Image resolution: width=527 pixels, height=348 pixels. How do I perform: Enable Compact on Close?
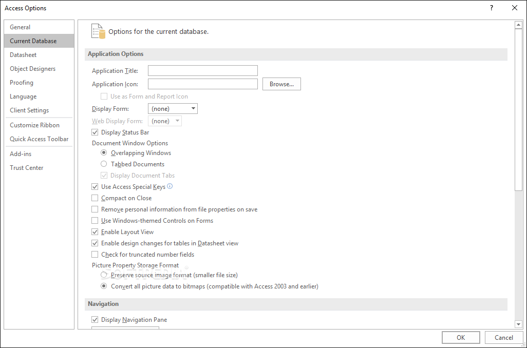(95, 198)
